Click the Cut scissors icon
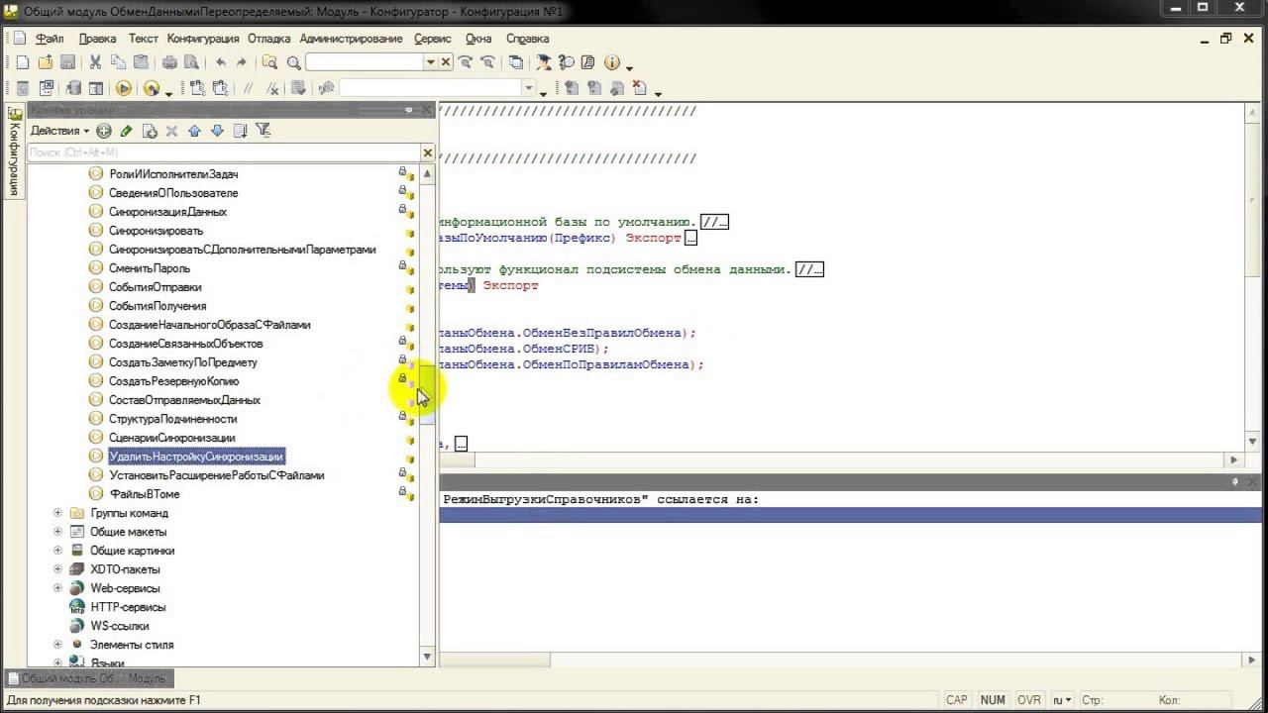 click(x=95, y=62)
